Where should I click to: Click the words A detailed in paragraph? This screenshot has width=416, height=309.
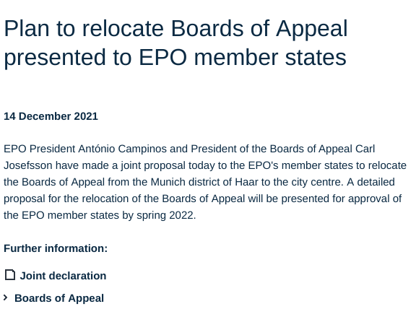pos(370,182)
